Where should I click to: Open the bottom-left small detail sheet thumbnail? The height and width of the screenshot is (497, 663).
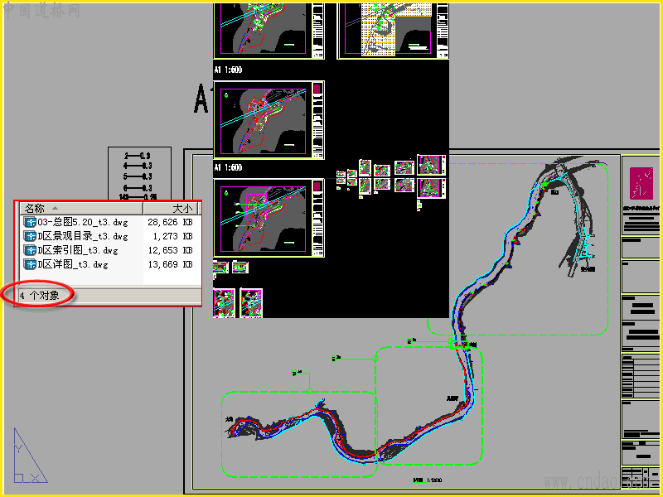pyautogui.click(x=224, y=302)
